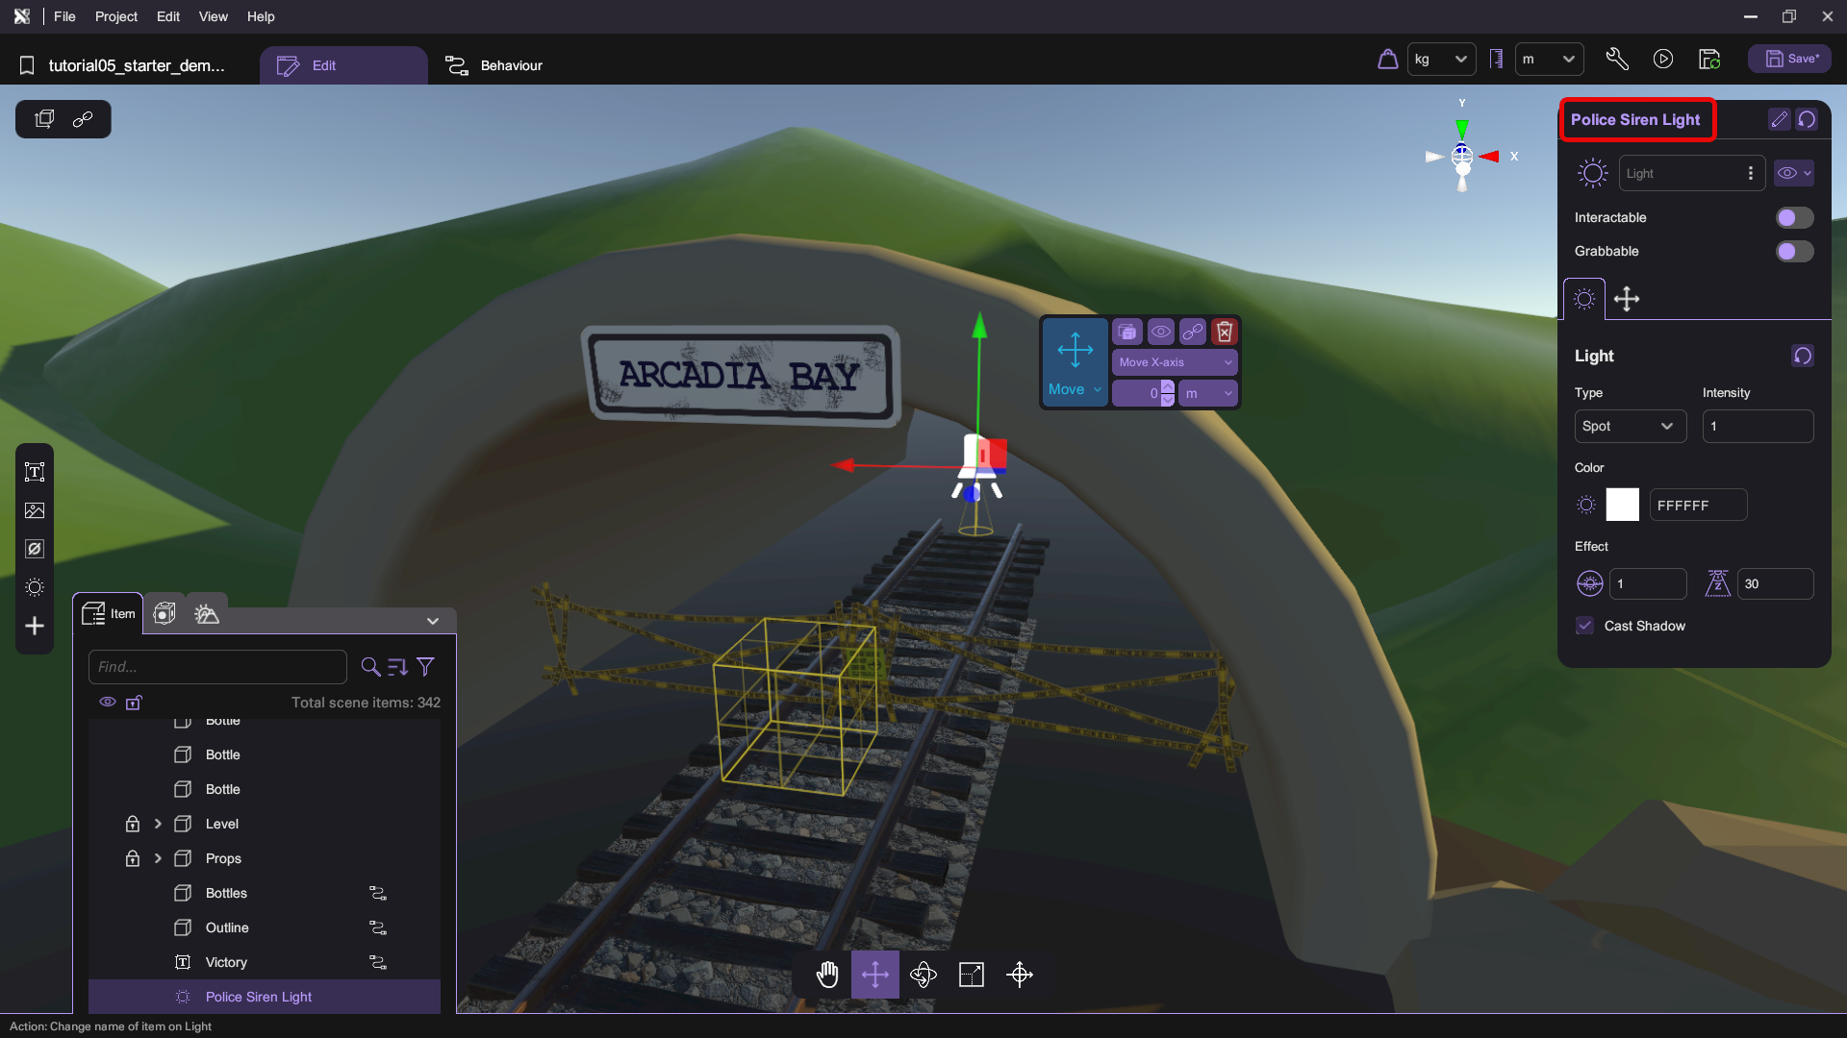
Task: Toggle the Interactable switch
Action: click(1794, 217)
